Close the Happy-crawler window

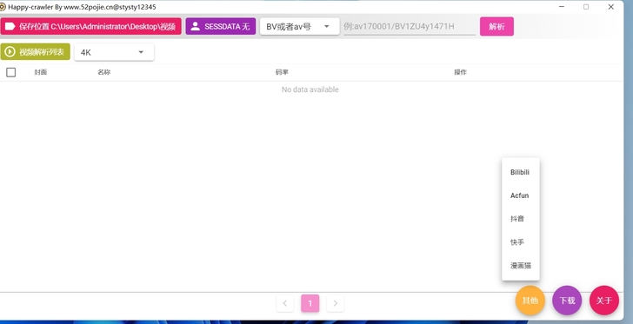[x=610, y=7]
